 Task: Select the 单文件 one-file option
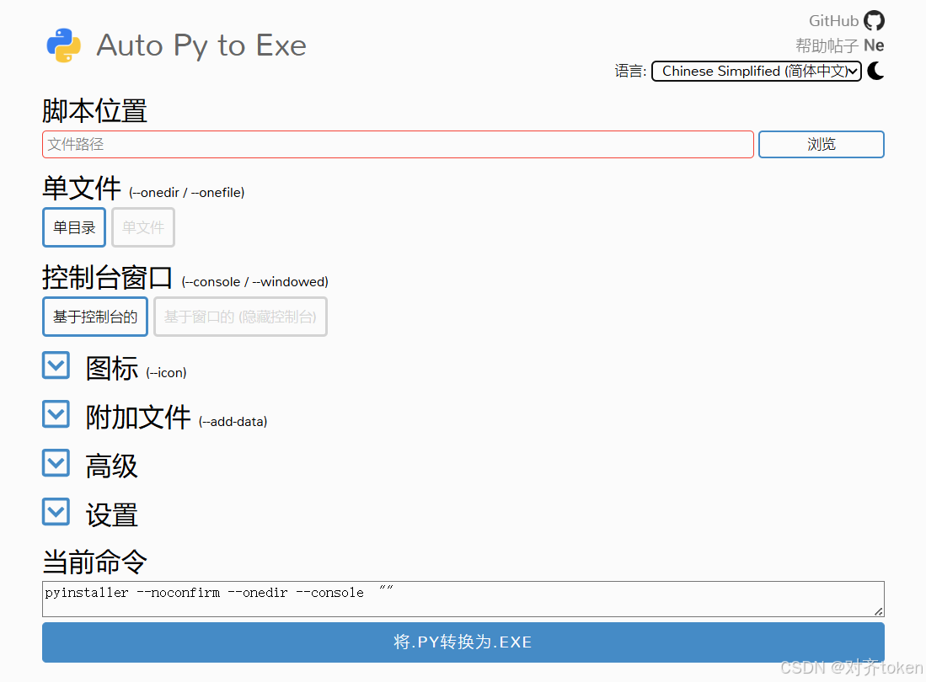(x=143, y=227)
